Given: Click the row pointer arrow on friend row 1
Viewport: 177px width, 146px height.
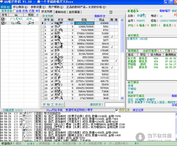Looking at the screenshot, I should pyautogui.click(x=42, y=23).
